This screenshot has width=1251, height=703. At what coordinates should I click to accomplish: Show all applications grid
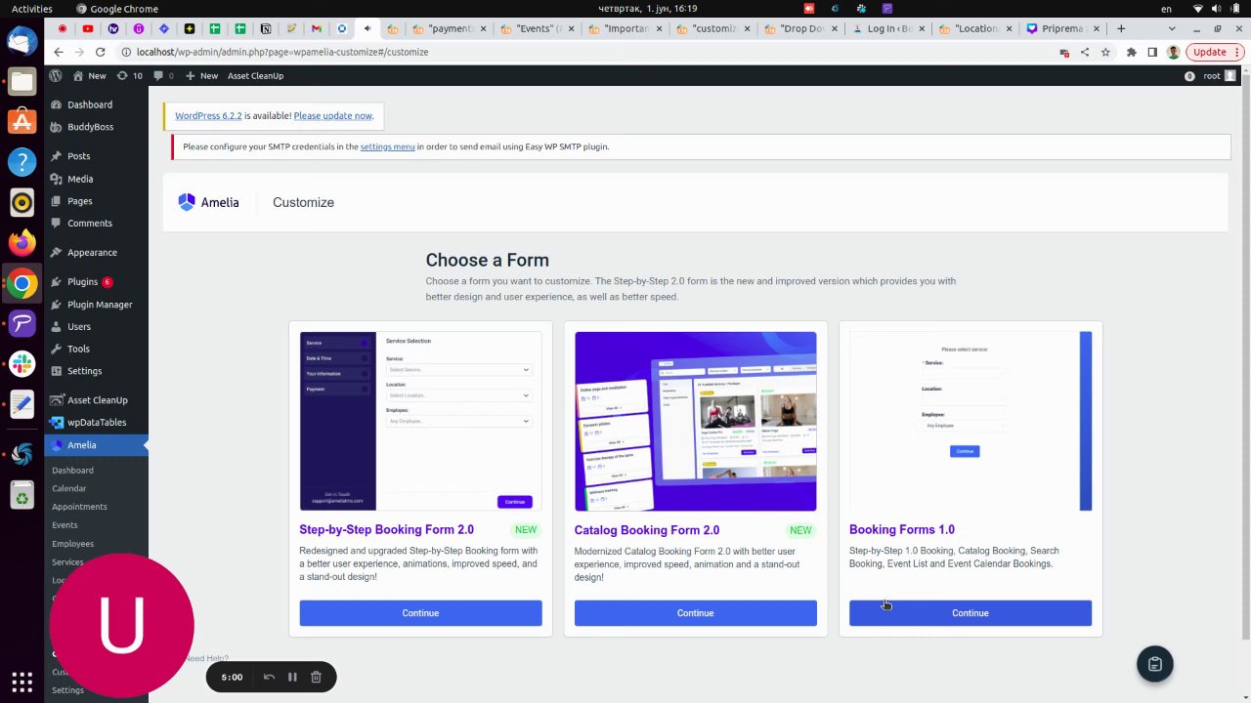pos(22,682)
